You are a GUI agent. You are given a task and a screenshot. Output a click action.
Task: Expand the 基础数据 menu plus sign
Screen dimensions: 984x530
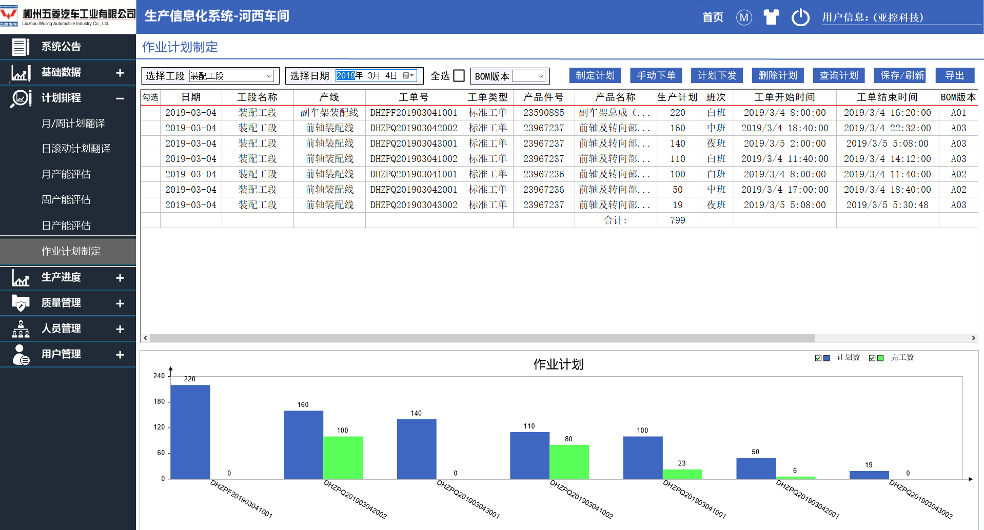120,73
